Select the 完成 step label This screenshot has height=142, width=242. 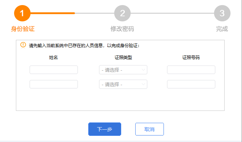pos(222,29)
